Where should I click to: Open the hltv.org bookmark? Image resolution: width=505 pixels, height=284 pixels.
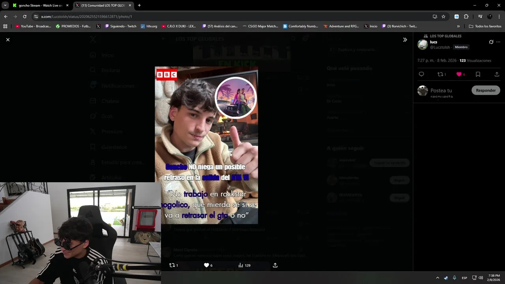(x=149, y=26)
